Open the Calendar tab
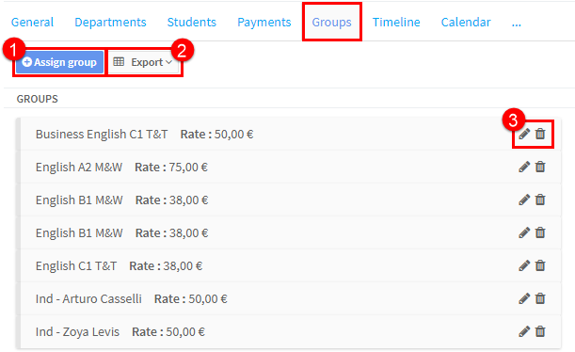Screen dimensions: 575x352 466,22
